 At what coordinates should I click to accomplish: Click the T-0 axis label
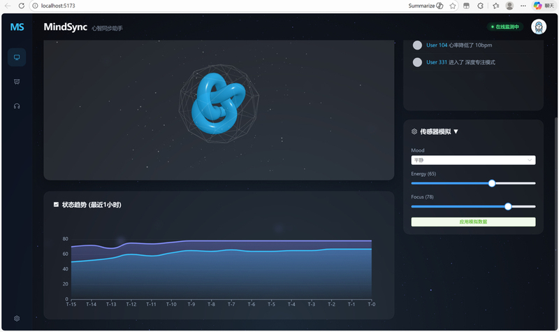(x=372, y=304)
